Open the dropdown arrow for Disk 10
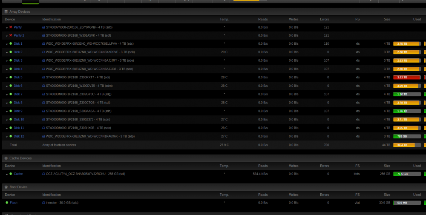Screen dimensions: 426x215 point(7,120)
